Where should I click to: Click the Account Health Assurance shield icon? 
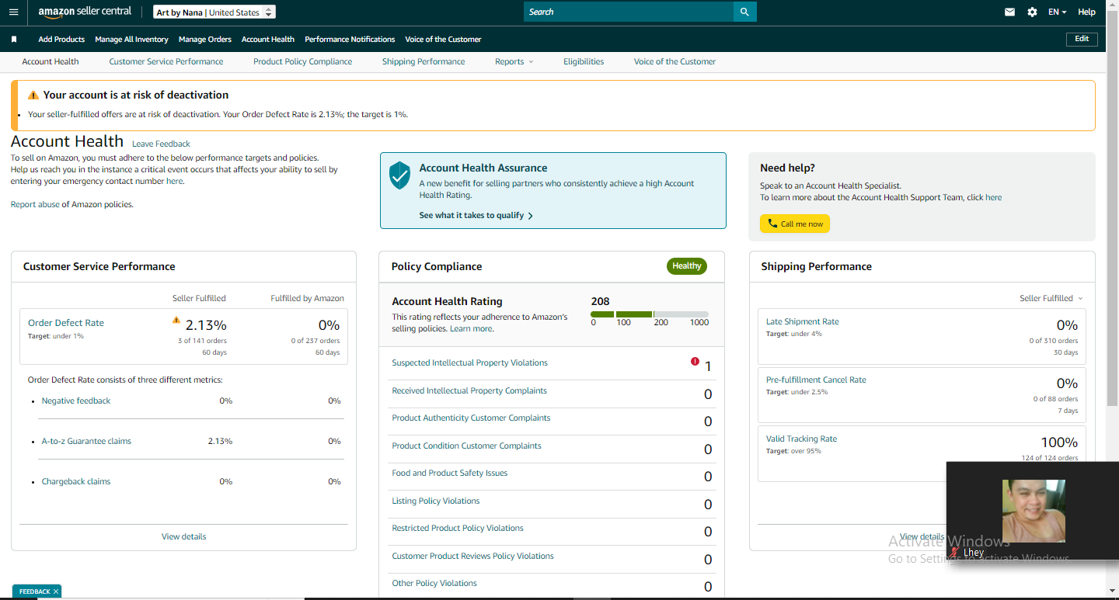coord(399,175)
